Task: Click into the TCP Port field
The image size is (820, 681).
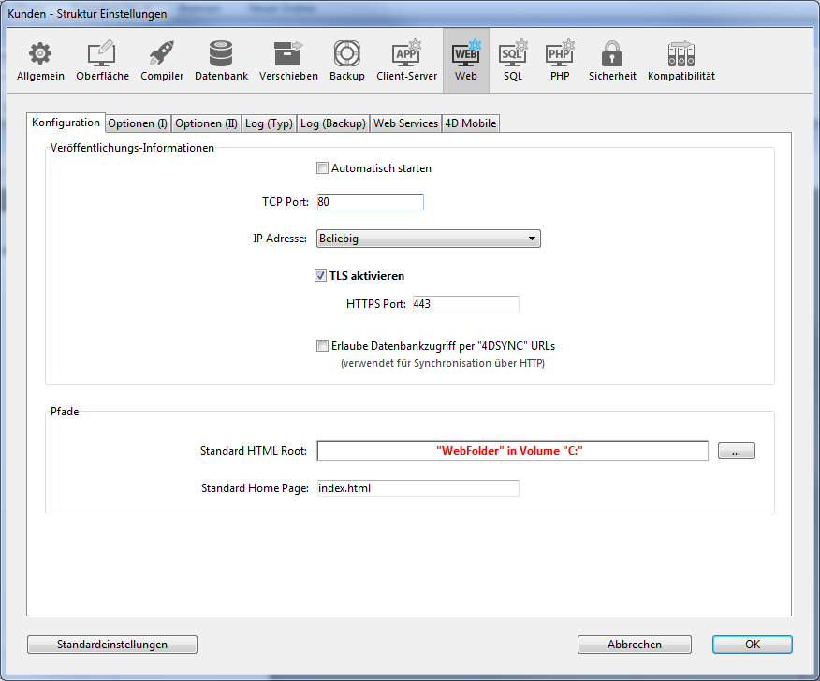Action: pyautogui.click(x=370, y=202)
